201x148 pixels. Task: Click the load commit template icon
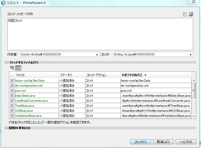tap(191, 14)
